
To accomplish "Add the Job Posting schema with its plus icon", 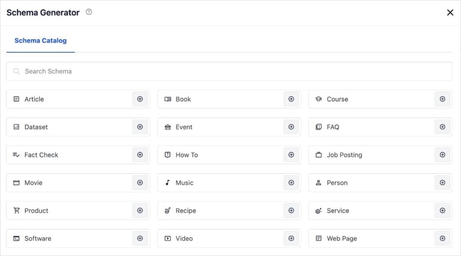I will (442, 155).
